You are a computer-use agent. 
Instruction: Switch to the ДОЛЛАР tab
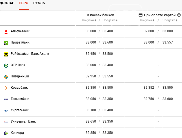pos(7,3)
